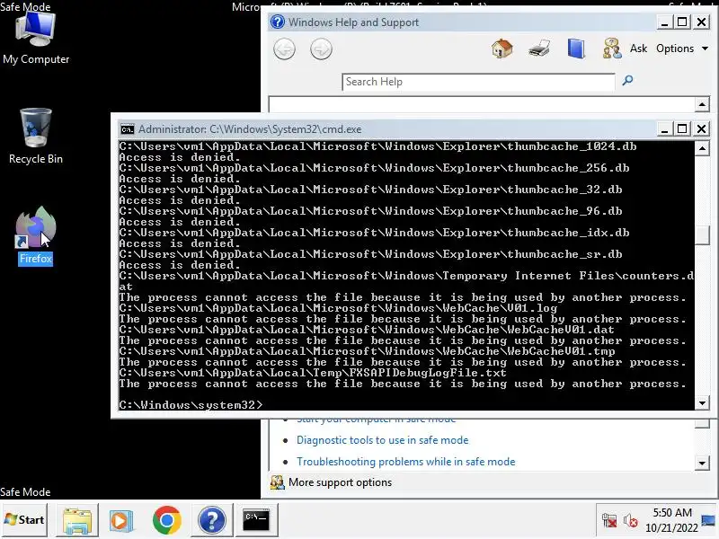Click cmd window scrollbar up arrow

[702, 148]
